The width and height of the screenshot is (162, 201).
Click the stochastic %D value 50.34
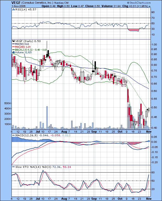pyautogui.click(x=67, y=167)
